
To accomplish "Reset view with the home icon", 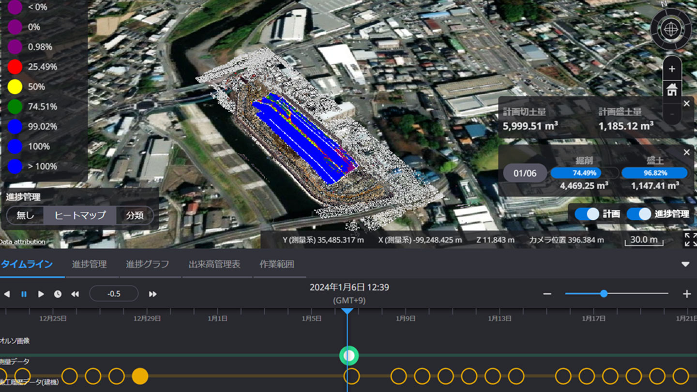I will (671, 90).
